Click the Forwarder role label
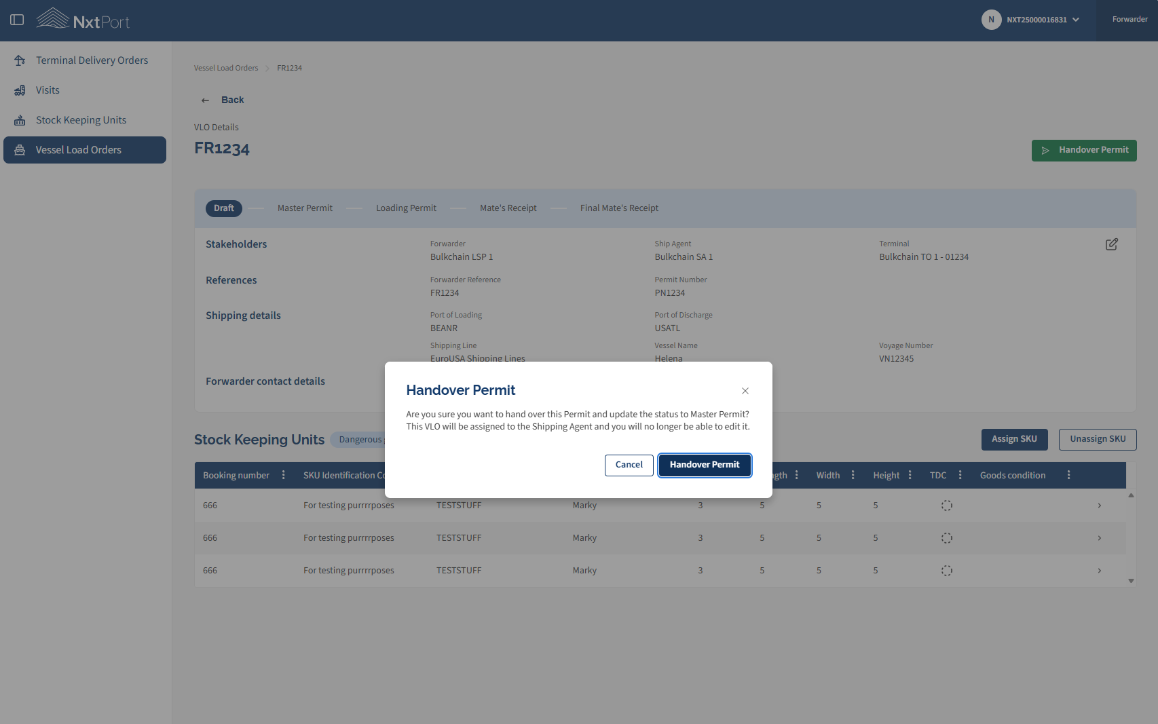Screen dimensions: 1158x724 (1129, 20)
